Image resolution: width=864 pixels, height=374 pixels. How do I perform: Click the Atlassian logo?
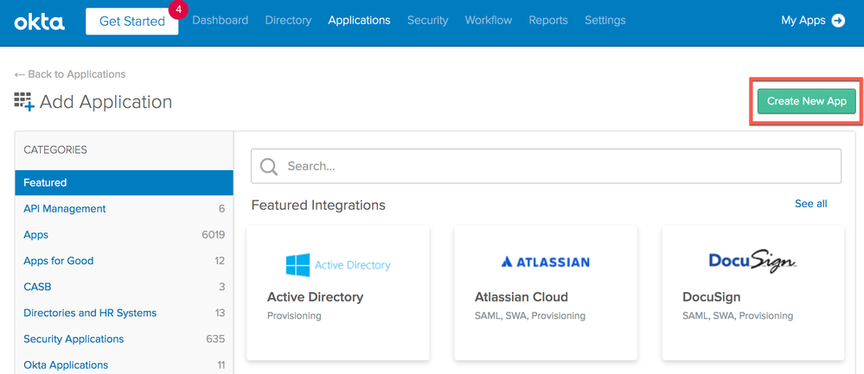[546, 262]
